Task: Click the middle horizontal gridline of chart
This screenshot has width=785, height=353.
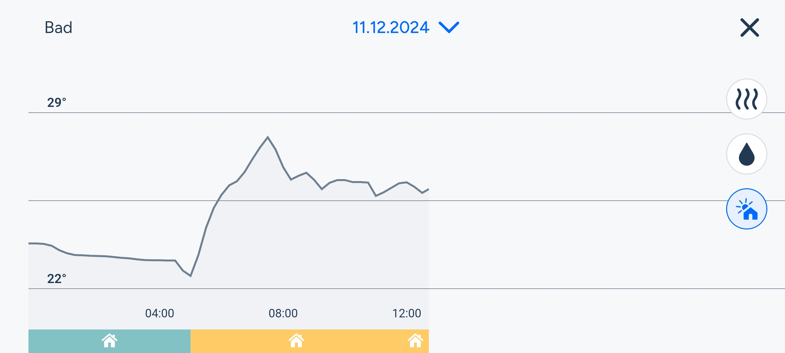Action: (556, 201)
